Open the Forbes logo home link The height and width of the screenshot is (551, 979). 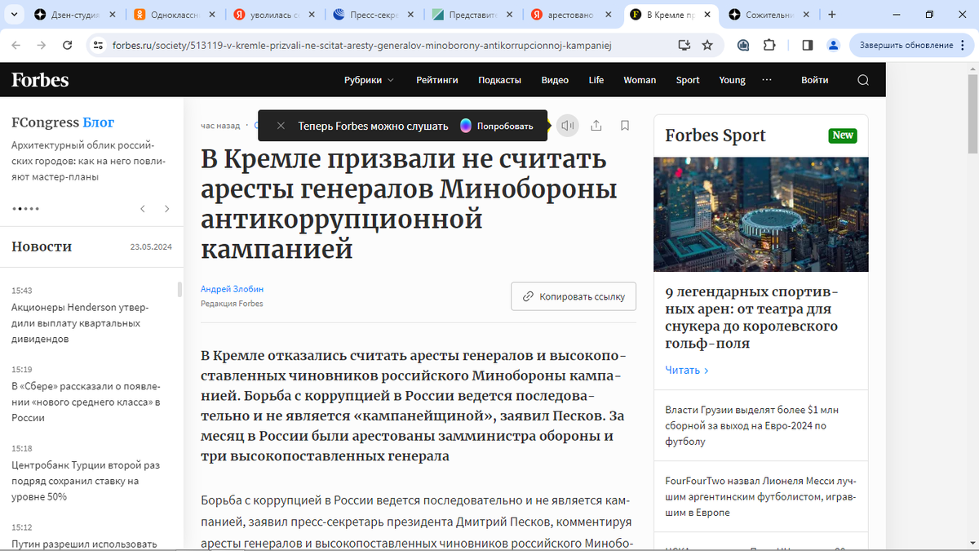pyautogui.click(x=40, y=80)
